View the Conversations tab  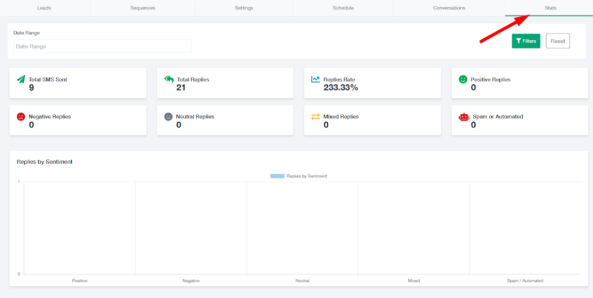point(449,8)
